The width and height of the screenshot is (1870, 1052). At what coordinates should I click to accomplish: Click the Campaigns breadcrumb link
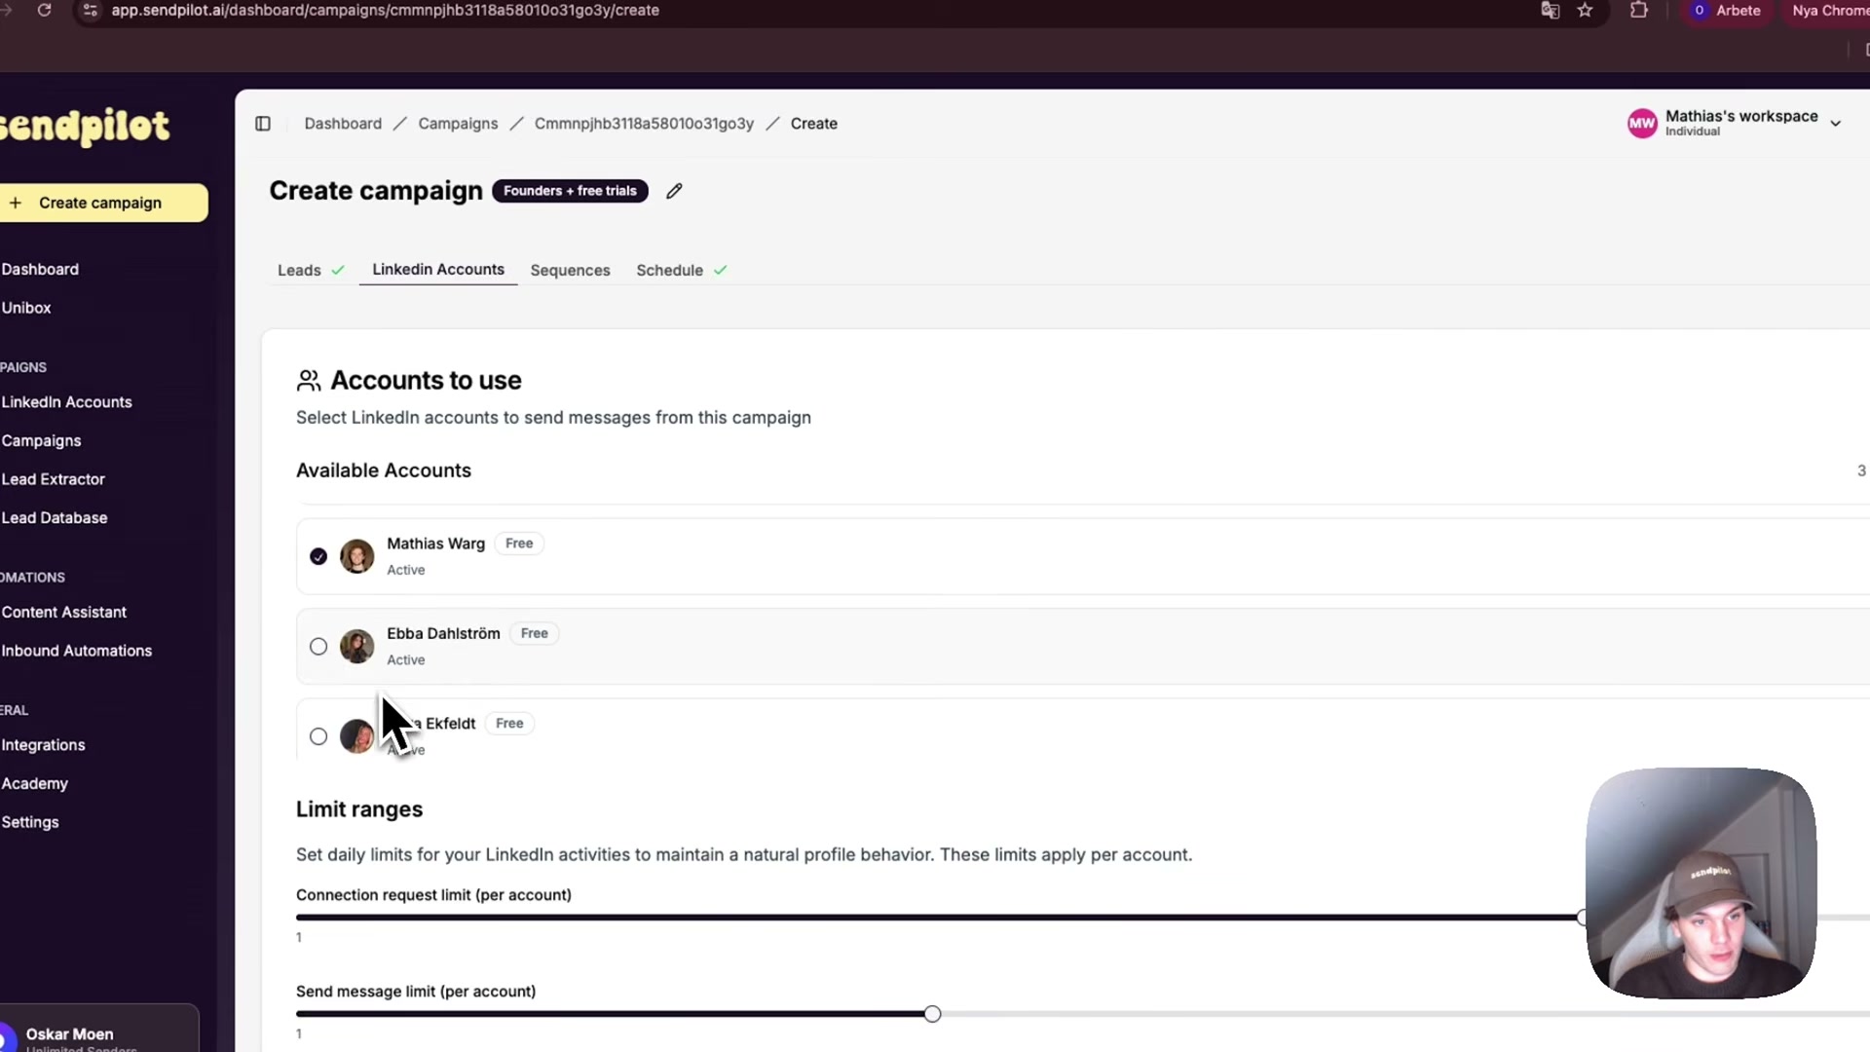tap(458, 124)
